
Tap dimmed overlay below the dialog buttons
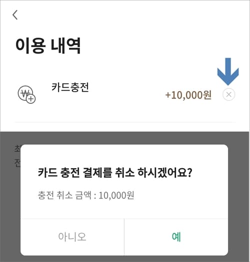pyautogui.click(x=125, y=258)
